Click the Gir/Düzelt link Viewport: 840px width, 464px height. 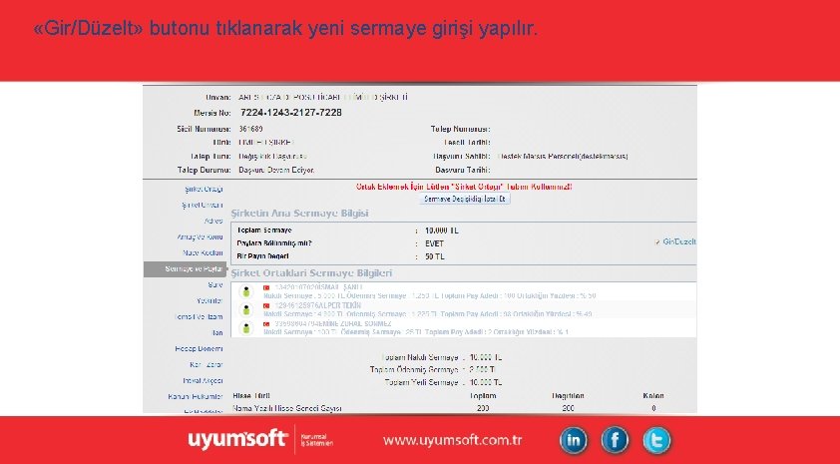(679, 241)
